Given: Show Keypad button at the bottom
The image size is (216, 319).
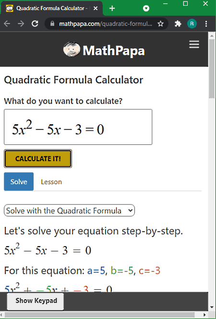Looking at the screenshot, I should [x=36, y=301].
